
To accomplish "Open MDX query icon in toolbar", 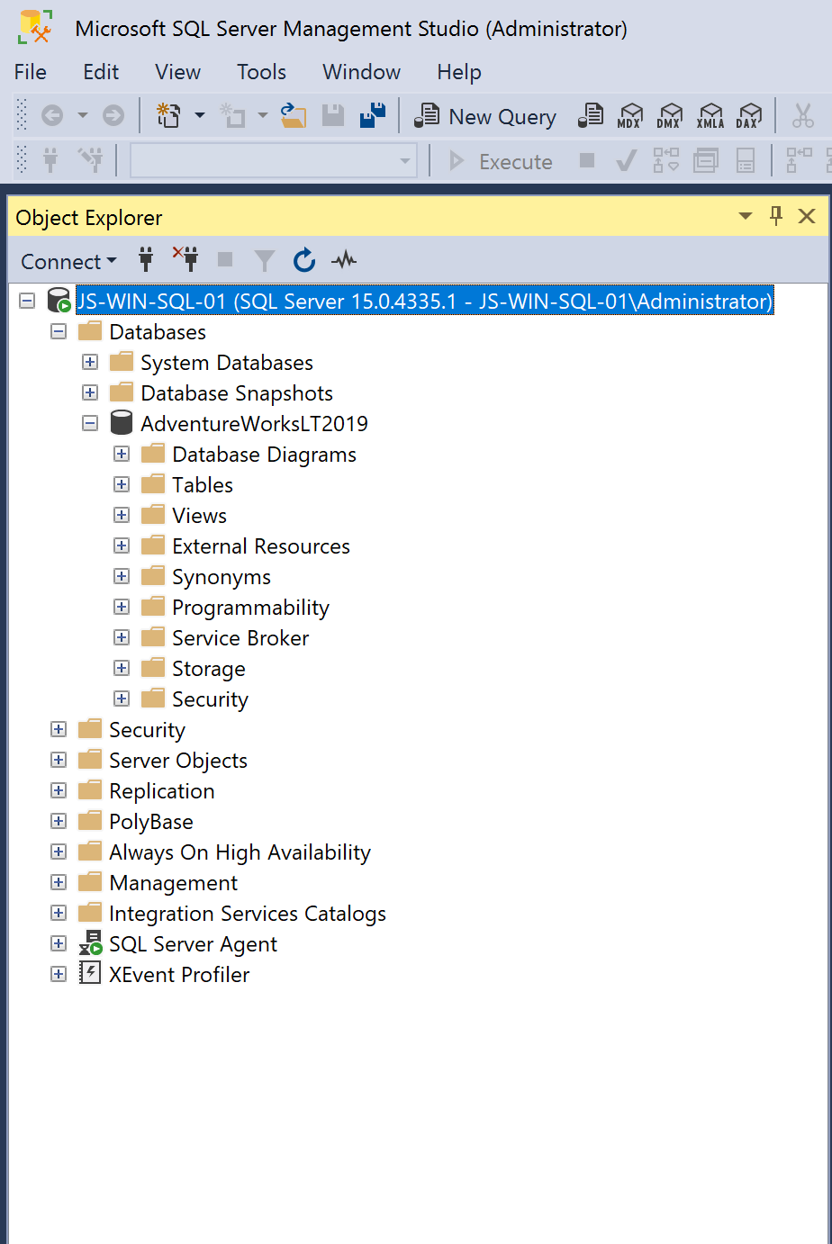I will coord(629,116).
